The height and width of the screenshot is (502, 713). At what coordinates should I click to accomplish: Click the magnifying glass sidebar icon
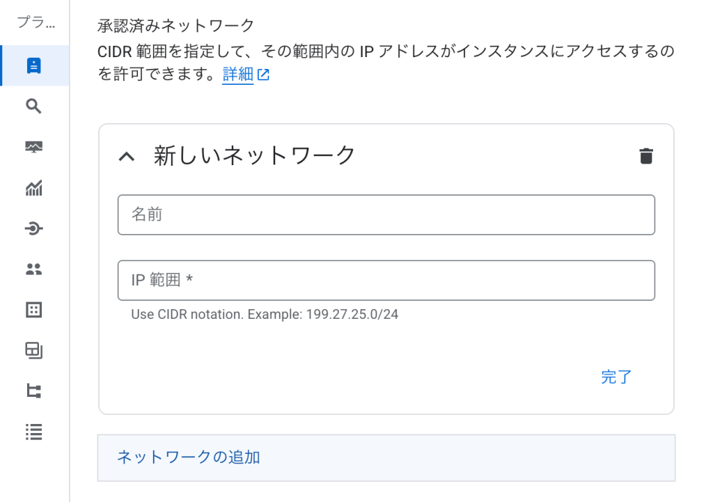[x=33, y=106]
